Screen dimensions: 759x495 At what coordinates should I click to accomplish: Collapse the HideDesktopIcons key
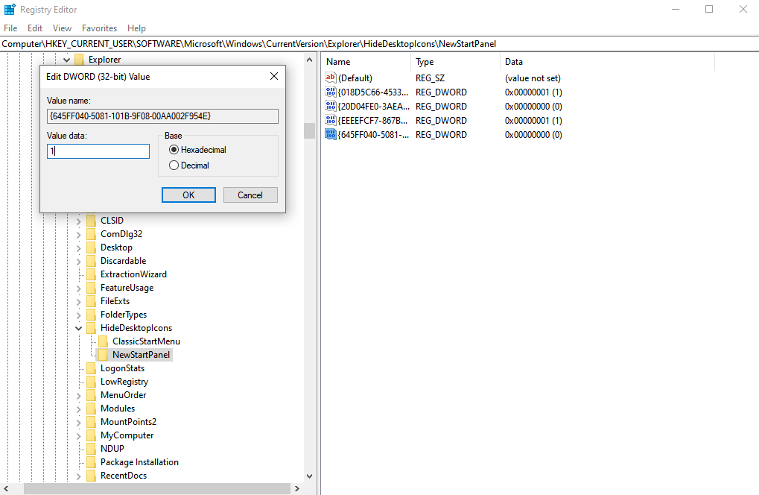click(78, 327)
